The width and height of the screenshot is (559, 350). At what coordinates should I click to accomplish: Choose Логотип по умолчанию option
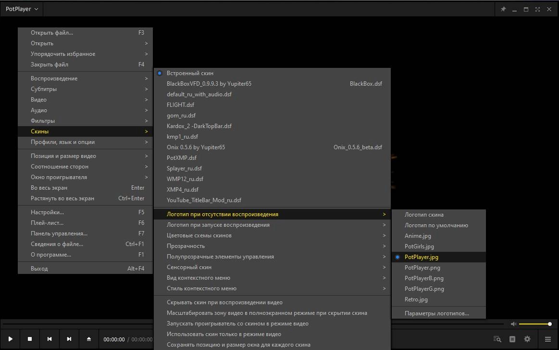[x=439, y=225]
